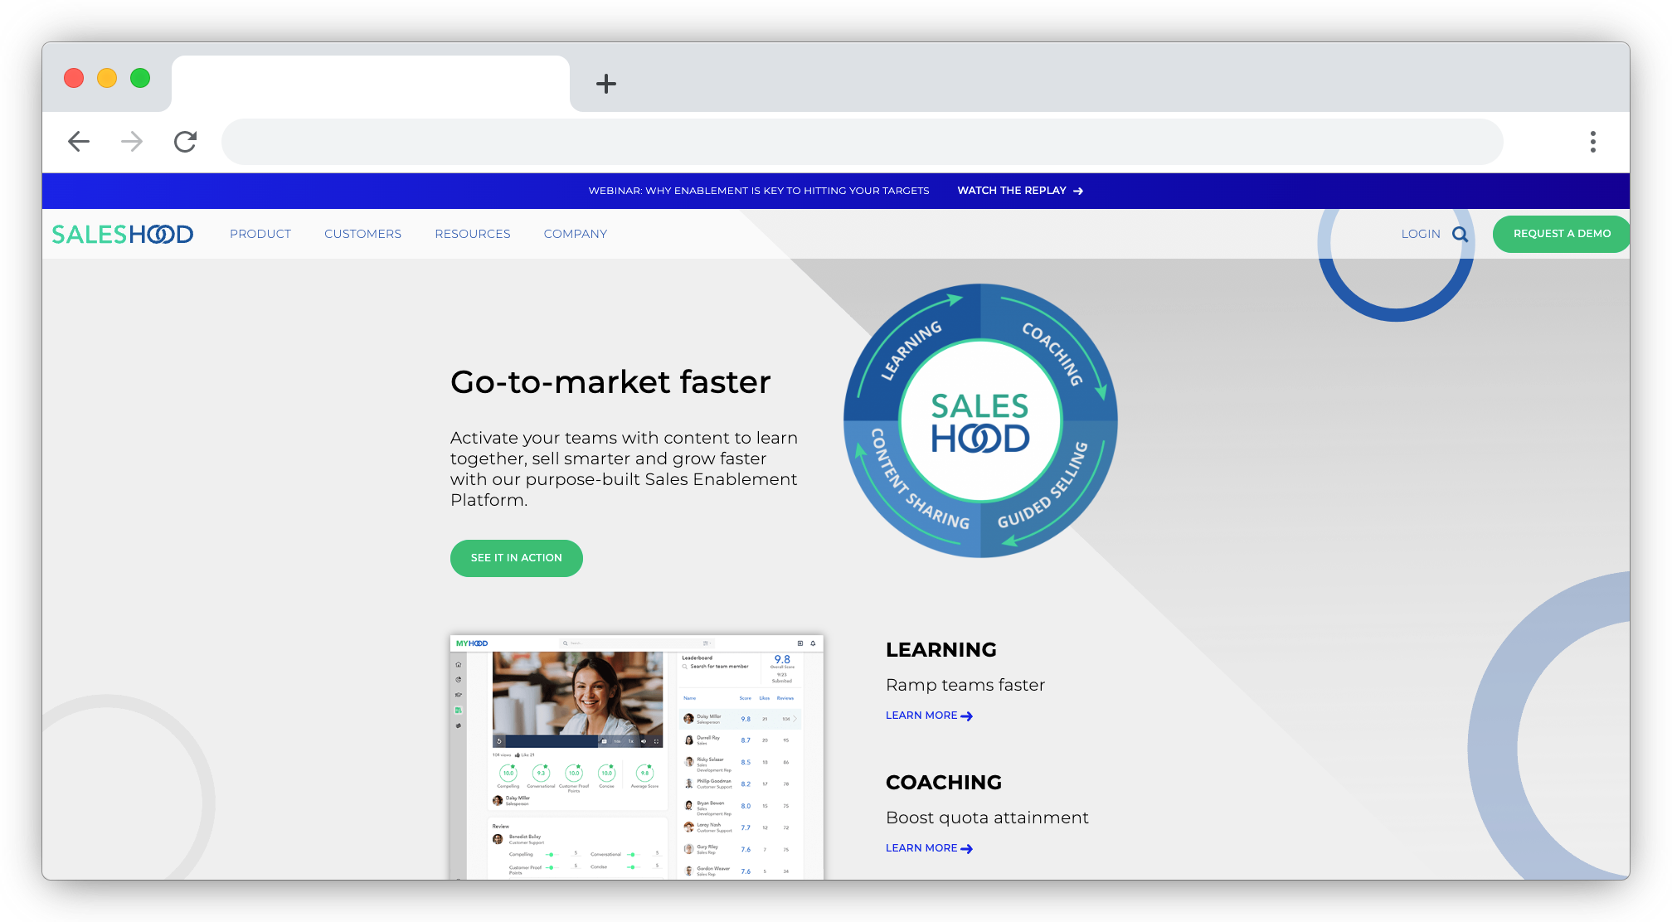Click the 9.8 overall score in the leaderboard
Viewport: 1672px width, 922px height.
pos(782,660)
